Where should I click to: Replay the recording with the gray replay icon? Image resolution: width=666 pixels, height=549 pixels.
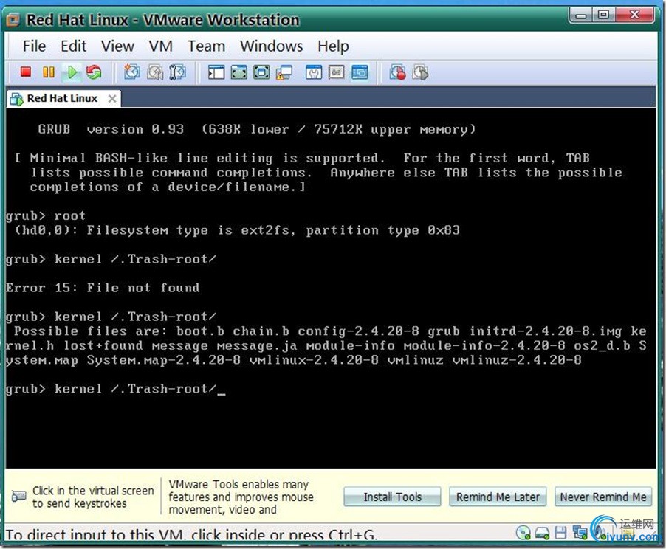pos(421,72)
